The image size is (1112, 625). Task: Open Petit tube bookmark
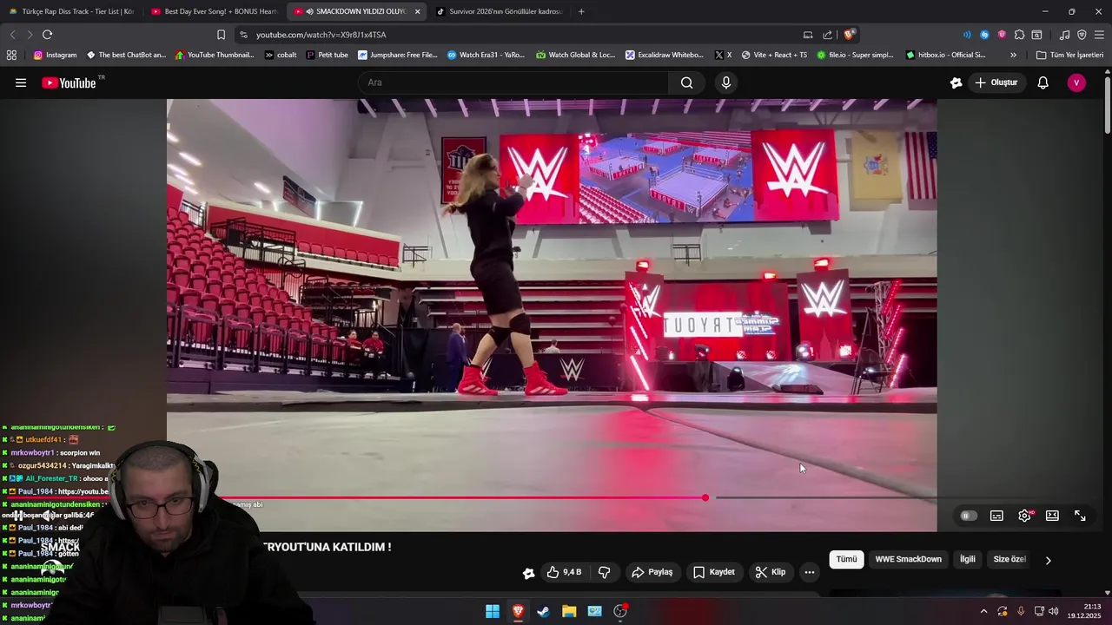[327, 55]
